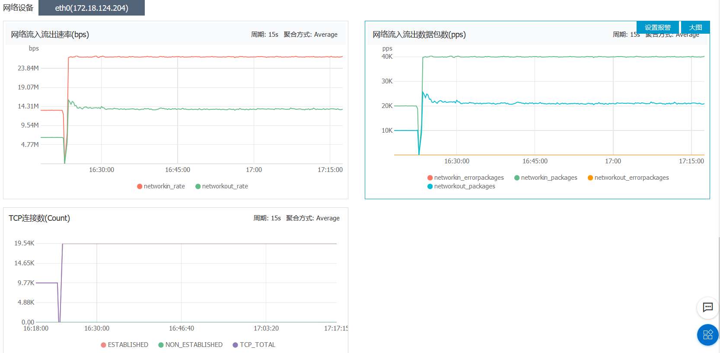Click the red networkin_rate color dot
Image resolution: width=720 pixels, height=353 pixels.
140,186
